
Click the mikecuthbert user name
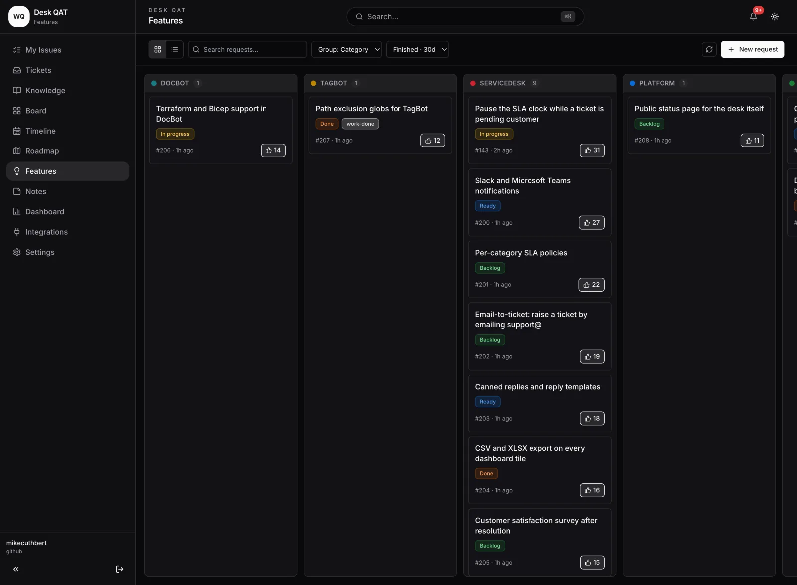pos(26,543)
